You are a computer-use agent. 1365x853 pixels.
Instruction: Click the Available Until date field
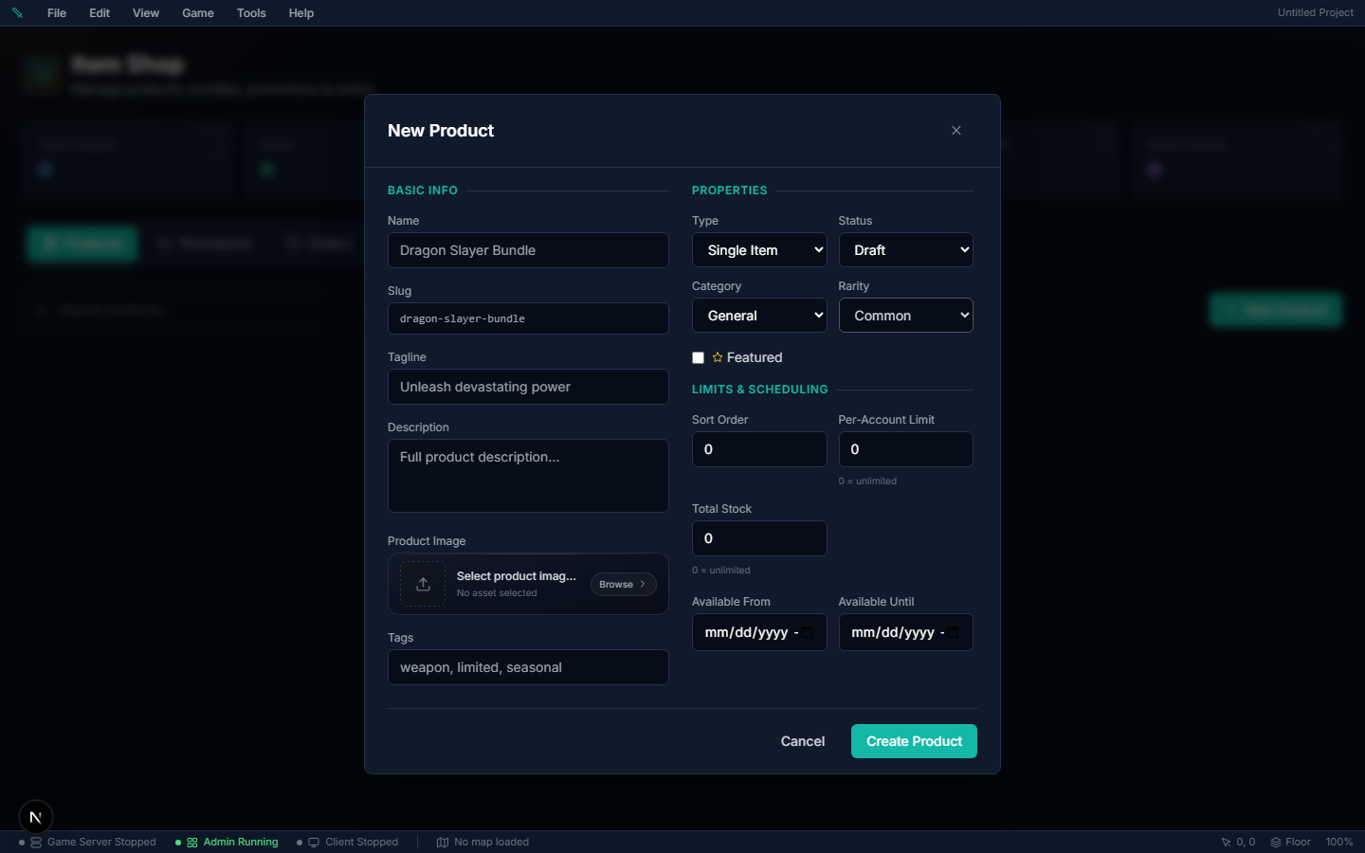tap(905, 632)
